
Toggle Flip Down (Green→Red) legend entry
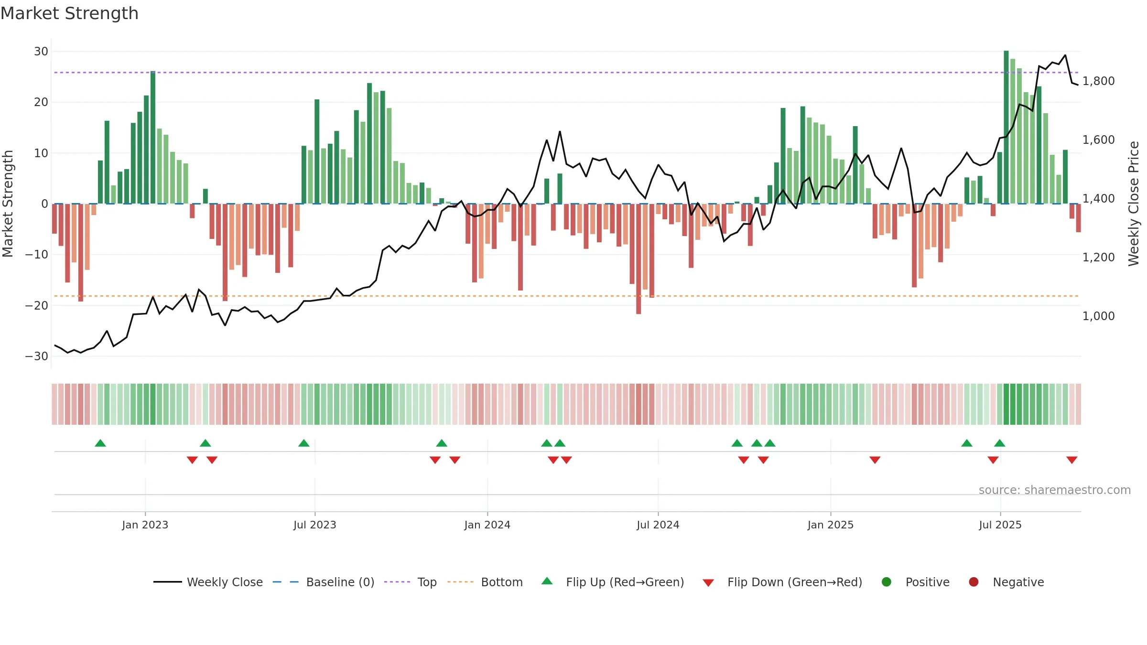pos(782,582)
